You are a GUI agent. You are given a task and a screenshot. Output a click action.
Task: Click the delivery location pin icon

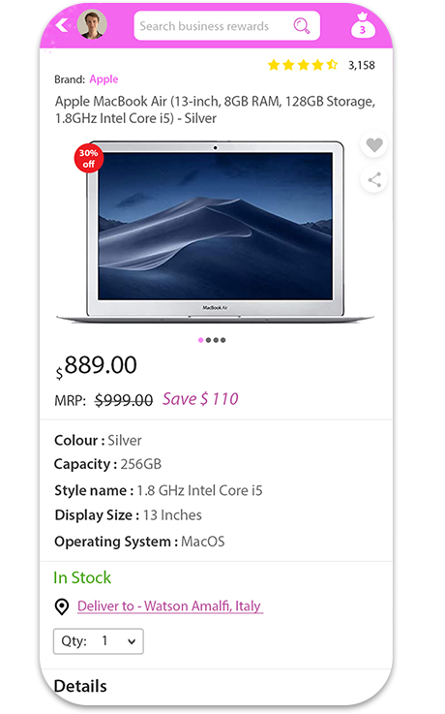tap(62, 606)
